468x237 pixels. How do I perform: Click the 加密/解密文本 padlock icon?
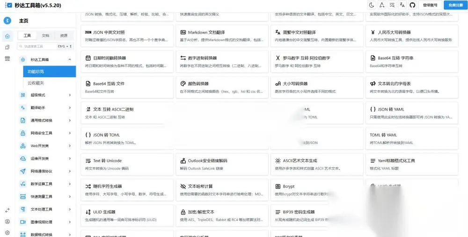click(183, 212)
